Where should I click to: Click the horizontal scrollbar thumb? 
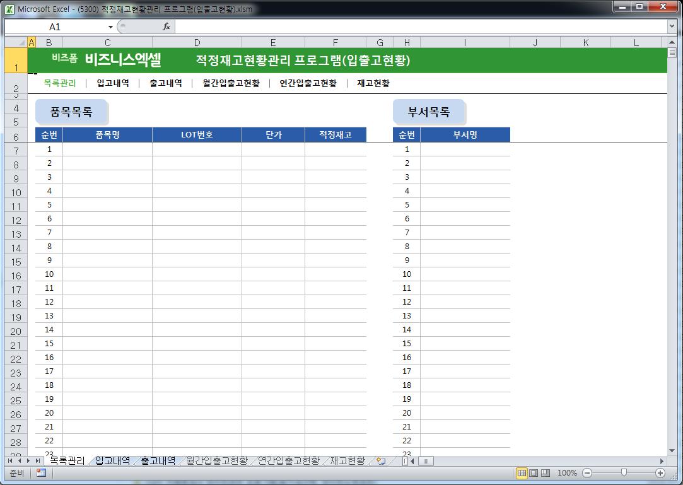(426, 461)
